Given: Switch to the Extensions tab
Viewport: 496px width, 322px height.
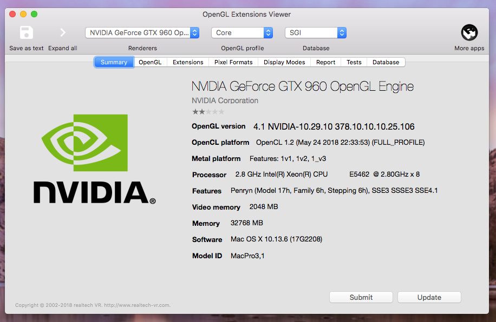Looking at the screenshot, I should coord(188,62).
